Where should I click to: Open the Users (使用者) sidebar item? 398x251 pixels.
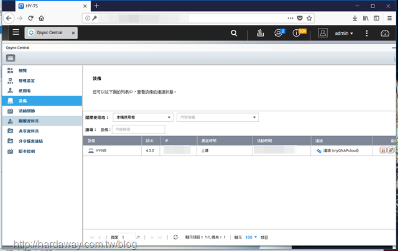tap(42, 91)
